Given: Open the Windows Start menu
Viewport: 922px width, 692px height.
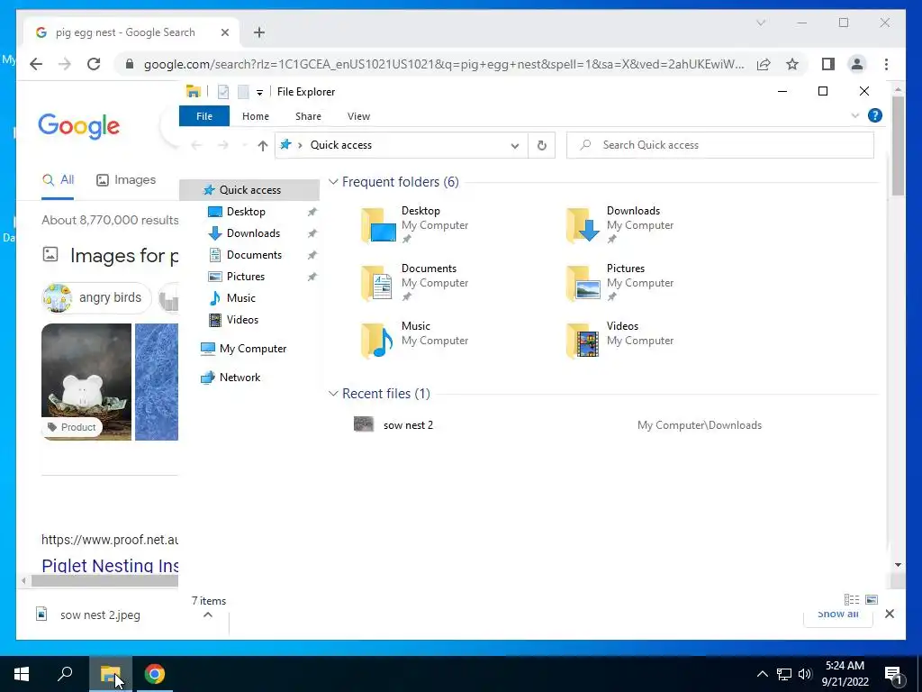Looking at the screenshot, I should 22,674.
